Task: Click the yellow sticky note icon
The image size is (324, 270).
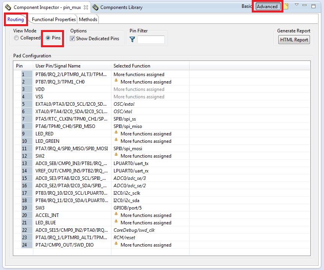Action: click(286, 6)
